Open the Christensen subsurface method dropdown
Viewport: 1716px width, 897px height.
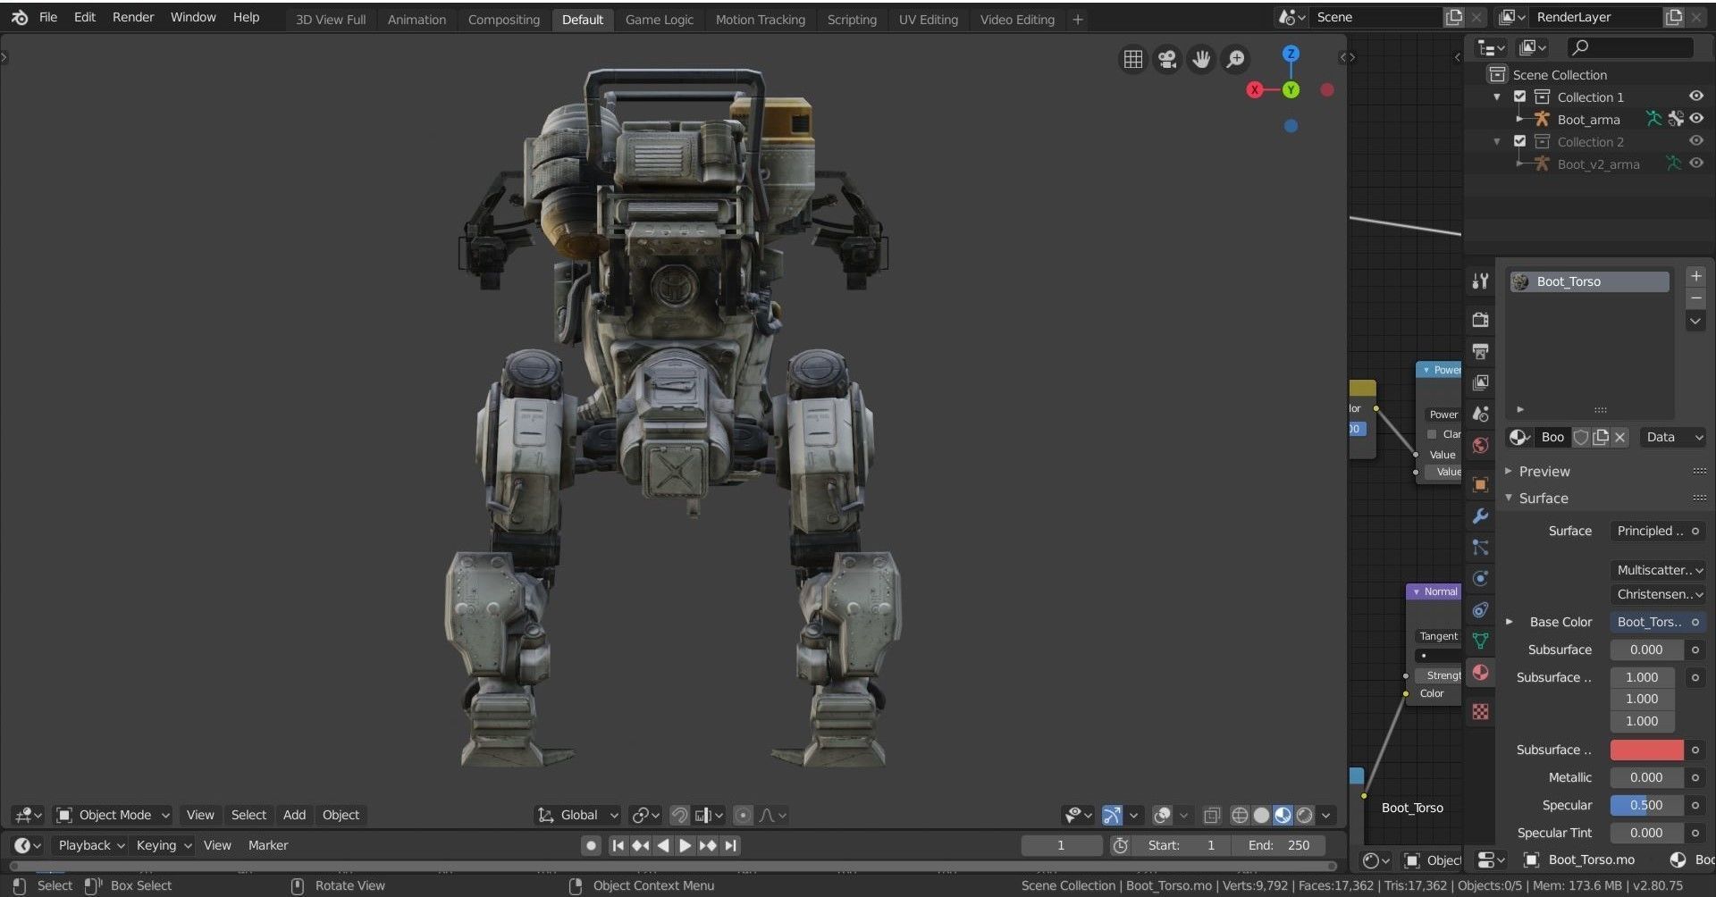[1659, 594]
